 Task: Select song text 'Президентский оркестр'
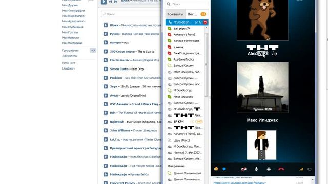[135, 148]
